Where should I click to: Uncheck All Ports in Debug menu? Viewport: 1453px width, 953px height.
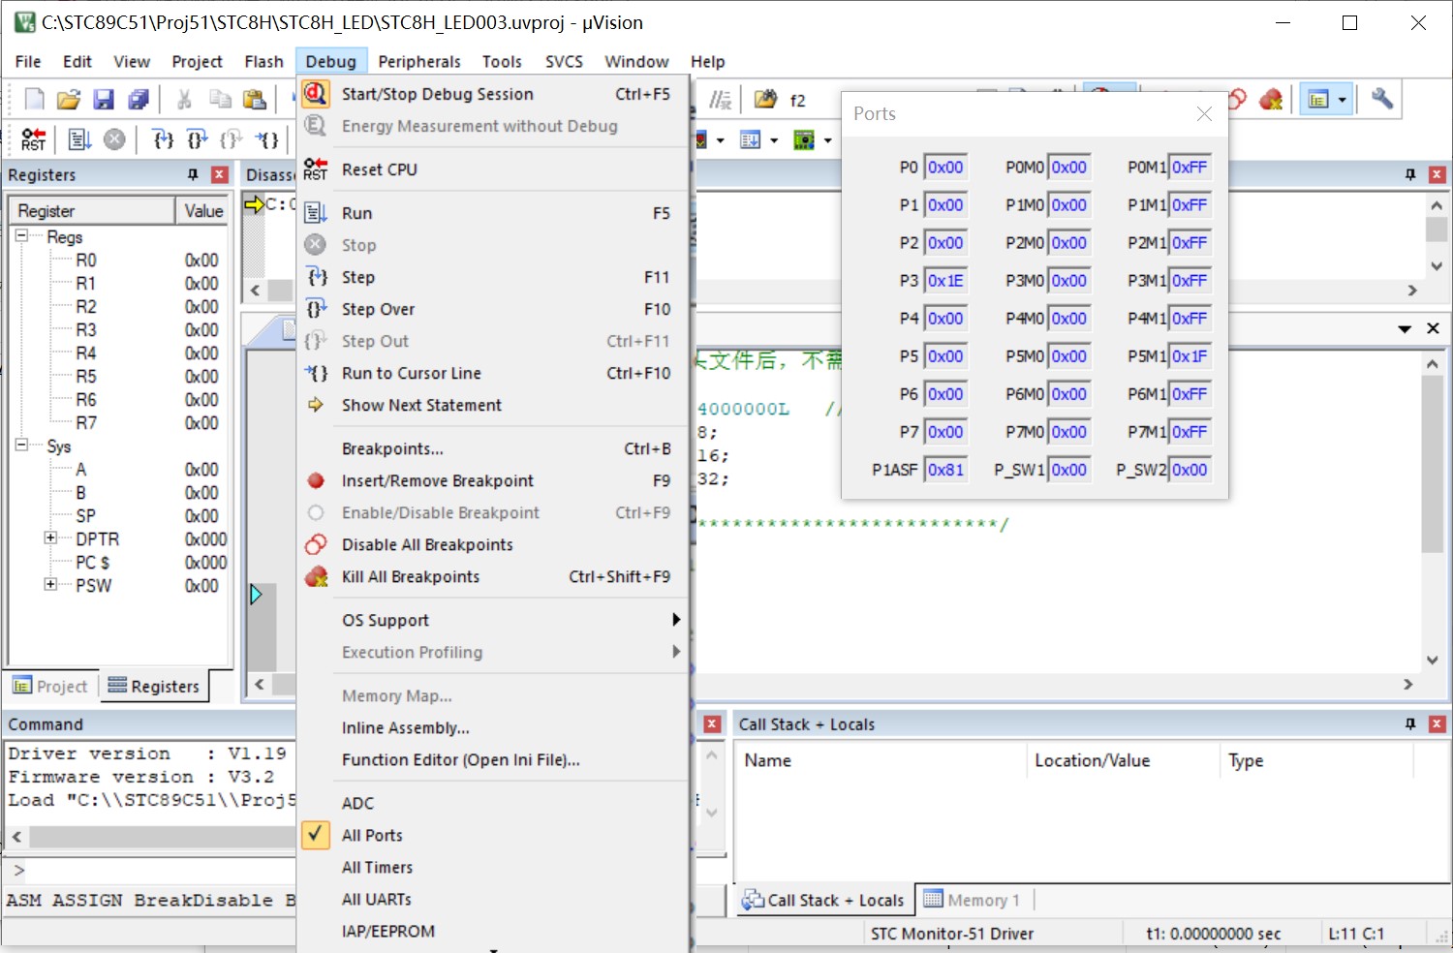(492, 835)
